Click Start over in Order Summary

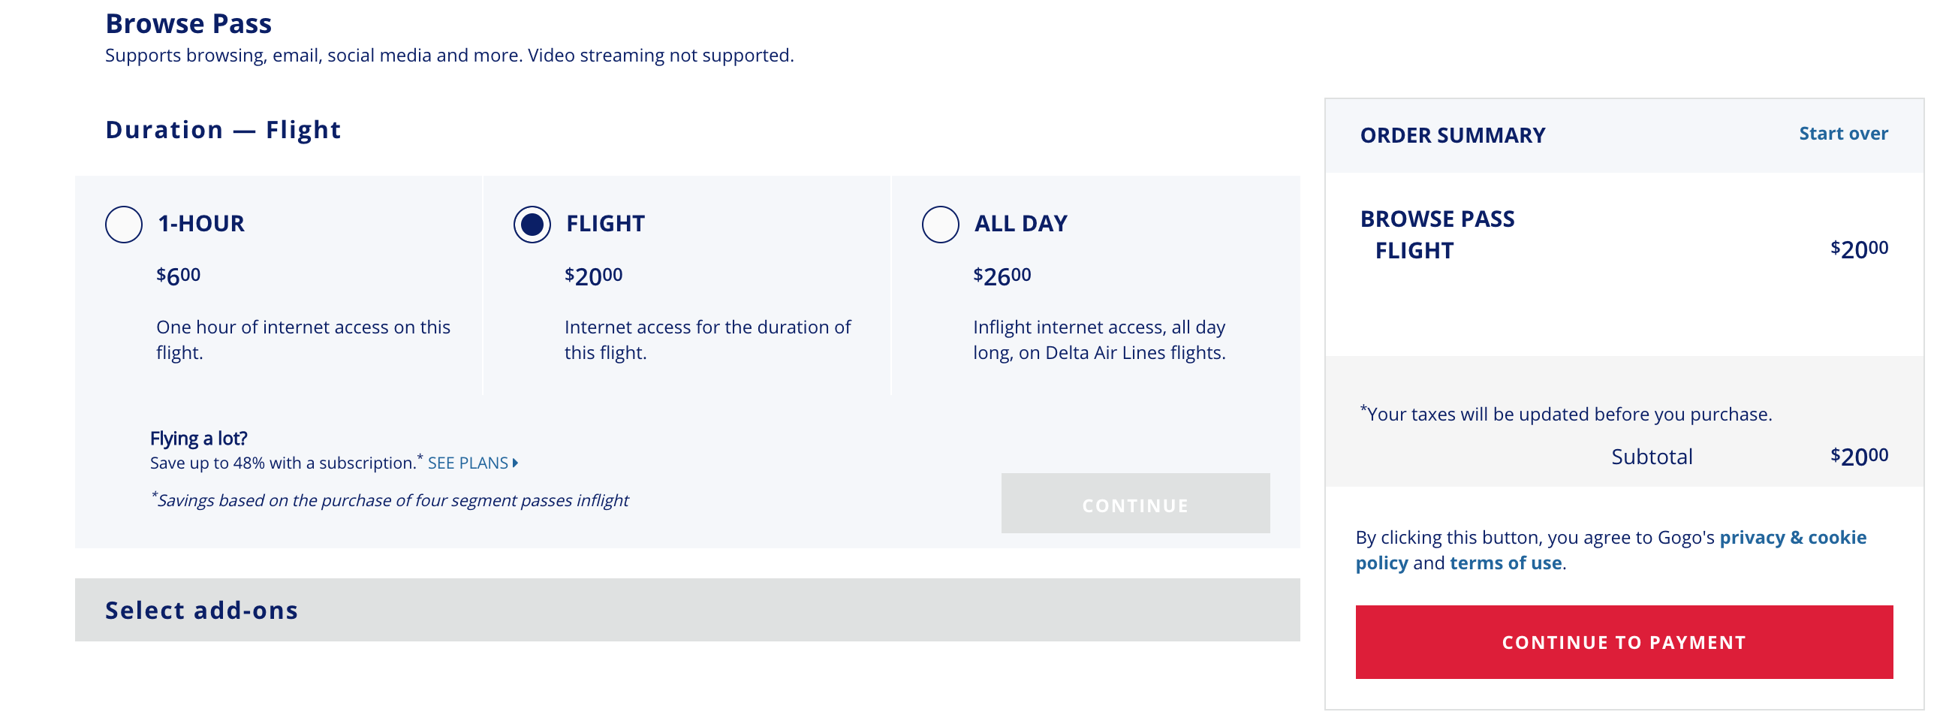pyautogui.click(x=1842, y=134)
